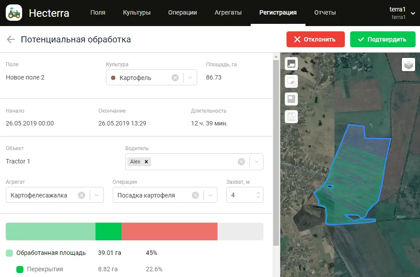Click the Картофель crop combo box
The image size is (420, 277).
pyautogui.click(x=152, y=78)
